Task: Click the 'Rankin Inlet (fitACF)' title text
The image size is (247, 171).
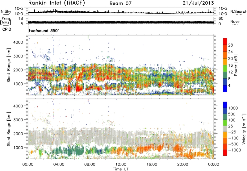Action: click(x=57, y=3)
